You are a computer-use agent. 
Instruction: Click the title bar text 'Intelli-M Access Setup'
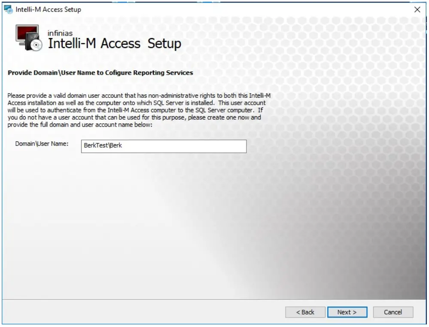coord(48,9)
